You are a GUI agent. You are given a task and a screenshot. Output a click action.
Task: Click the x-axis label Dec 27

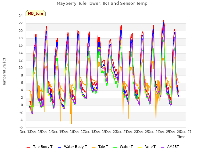(186, 132)
